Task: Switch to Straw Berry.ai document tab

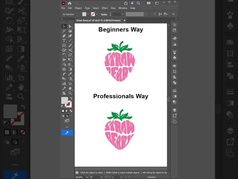Action: (x=99, y=21)
